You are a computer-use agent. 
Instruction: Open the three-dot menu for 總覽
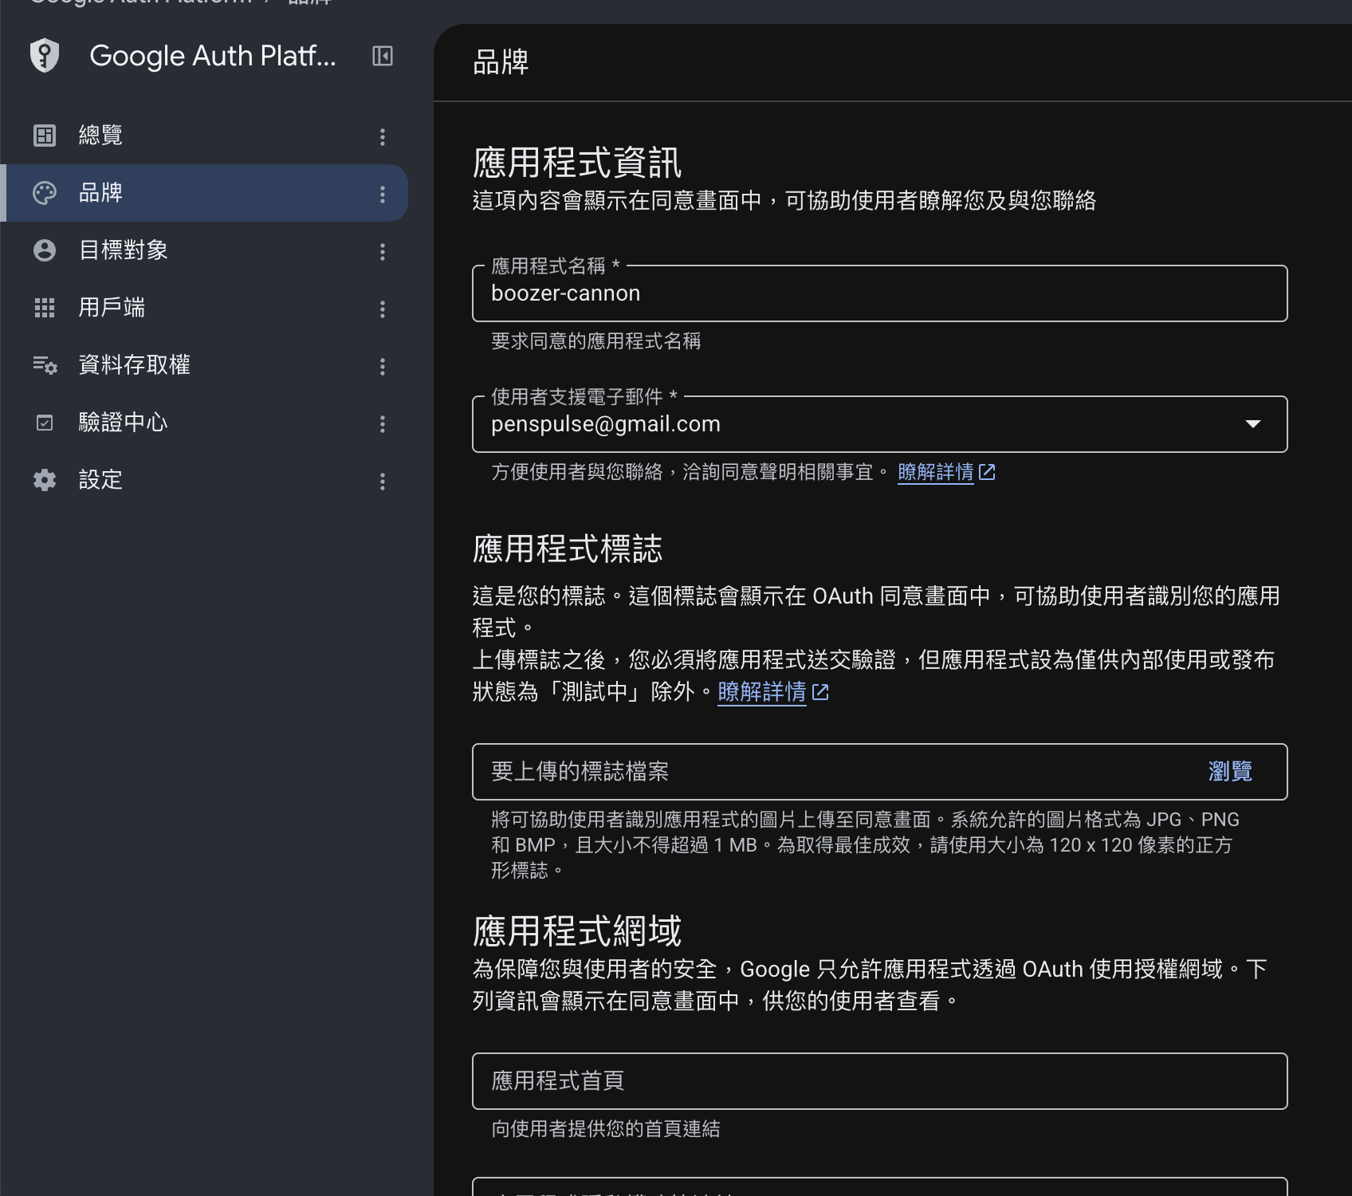[x=383, y=136]
